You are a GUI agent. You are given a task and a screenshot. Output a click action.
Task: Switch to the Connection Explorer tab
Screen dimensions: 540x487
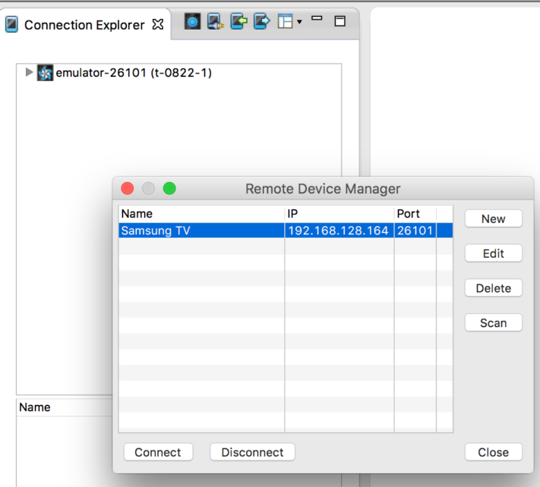84,25
